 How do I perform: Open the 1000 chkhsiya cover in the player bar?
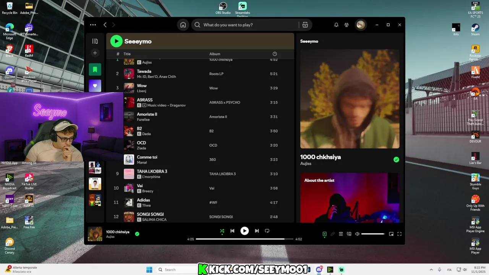[x=95, y=234]
